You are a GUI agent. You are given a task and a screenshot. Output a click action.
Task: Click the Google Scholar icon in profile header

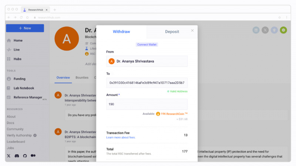pyautogui.click(x=274, y=30)
